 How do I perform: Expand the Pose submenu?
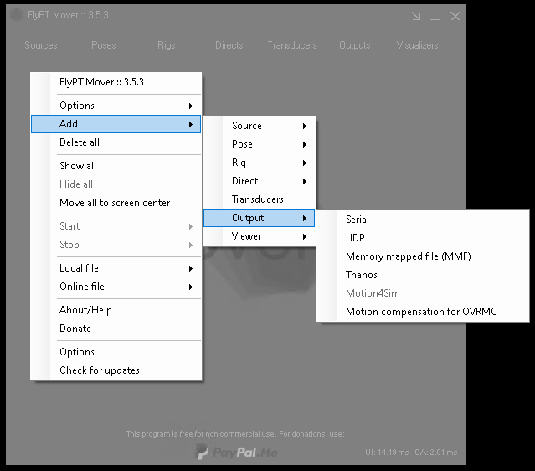tap(259, 144)
